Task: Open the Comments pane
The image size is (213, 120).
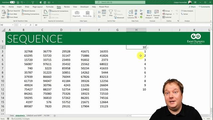Action: [x=204, y=7]
